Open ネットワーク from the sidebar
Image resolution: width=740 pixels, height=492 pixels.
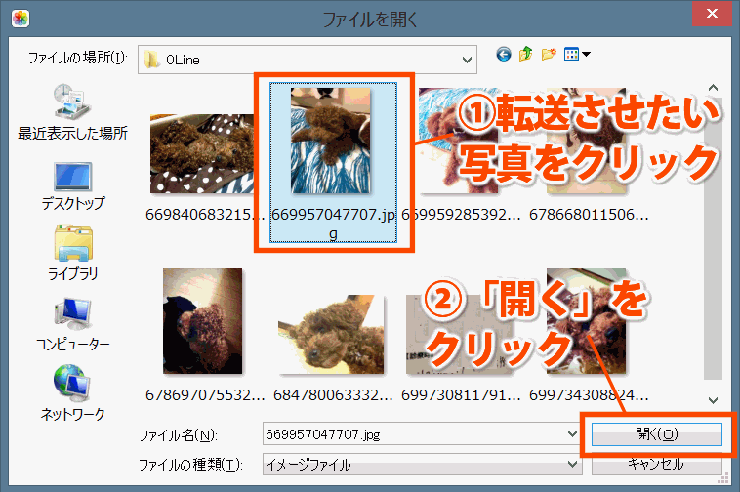tap(72, 393)
